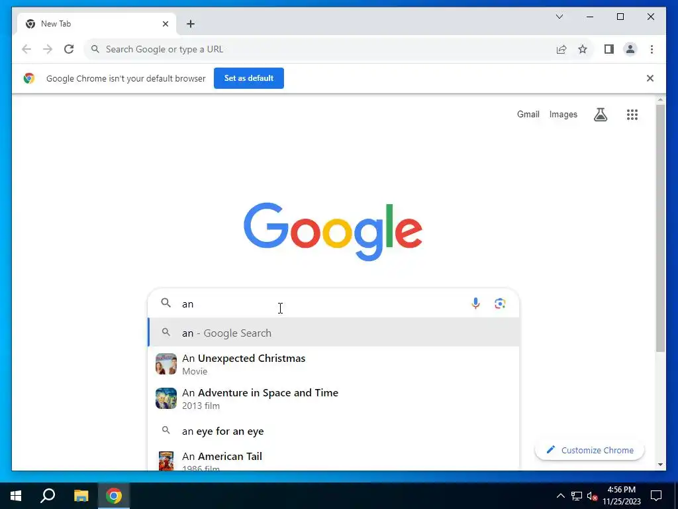Open the Windows notification center

tap(656, 496)
